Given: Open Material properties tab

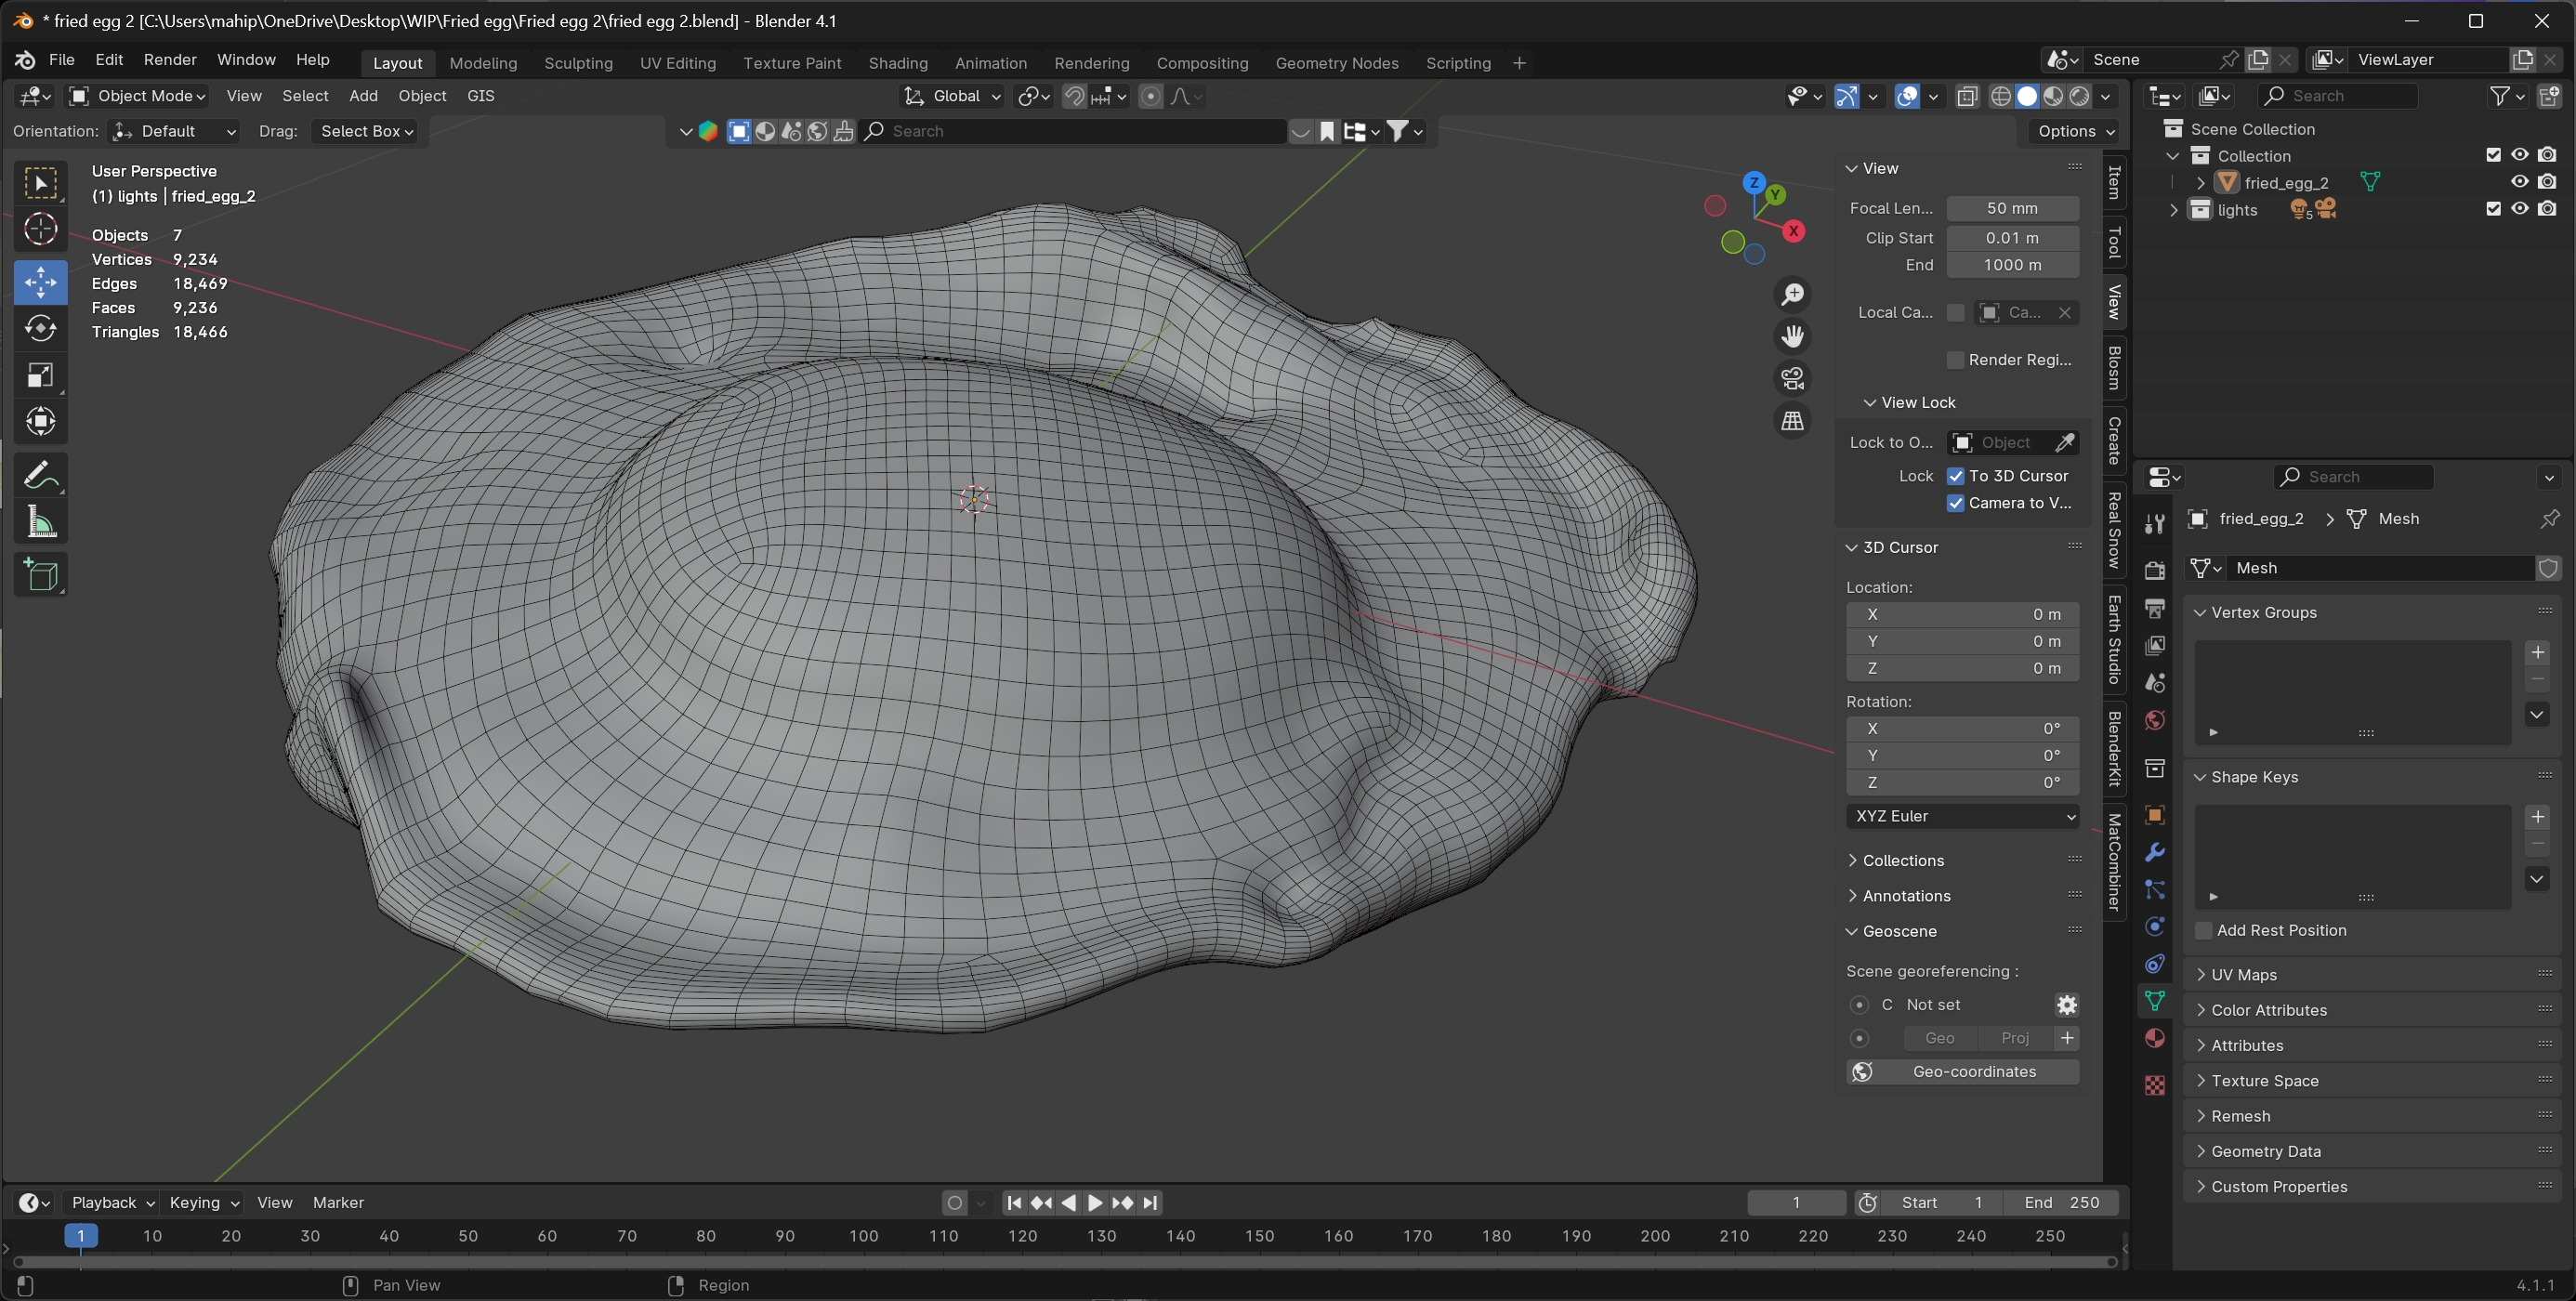Looking at the screenshot, I should click(2155, 1039).
